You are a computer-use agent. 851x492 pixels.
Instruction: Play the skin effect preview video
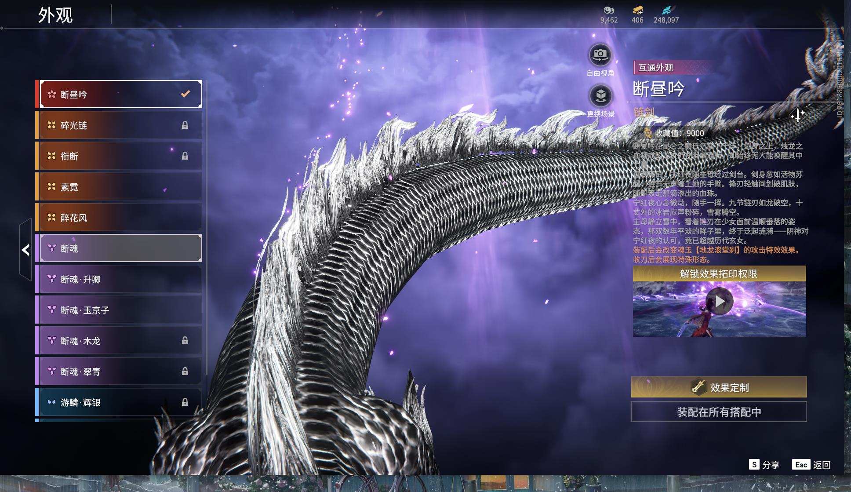(719, 301)
